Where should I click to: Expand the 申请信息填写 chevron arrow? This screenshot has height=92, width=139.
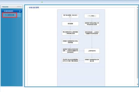click(20, 11)
